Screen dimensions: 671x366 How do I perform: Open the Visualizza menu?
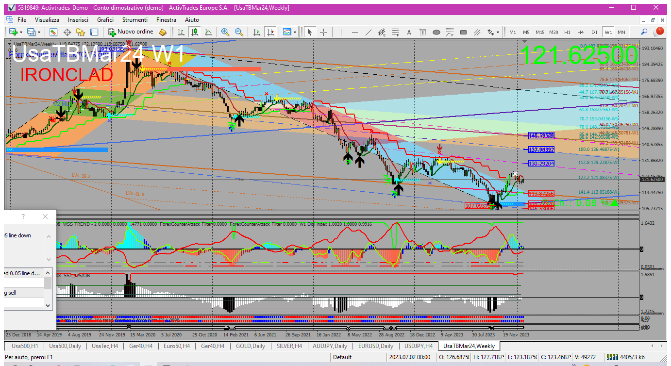47,20
